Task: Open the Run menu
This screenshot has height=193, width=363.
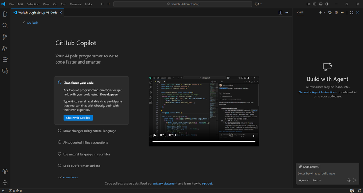Action: point(64,4)
